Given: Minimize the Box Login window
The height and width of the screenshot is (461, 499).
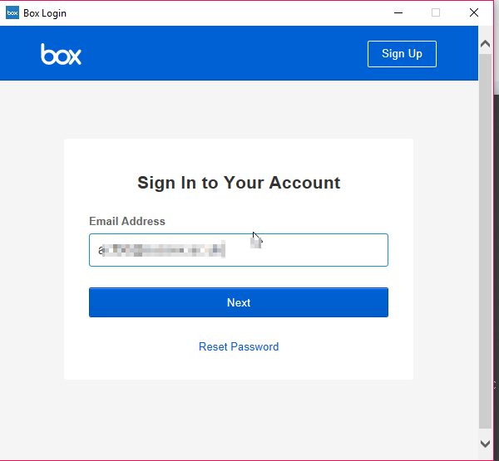Looking at the screenshot, I should pos(398,12).
